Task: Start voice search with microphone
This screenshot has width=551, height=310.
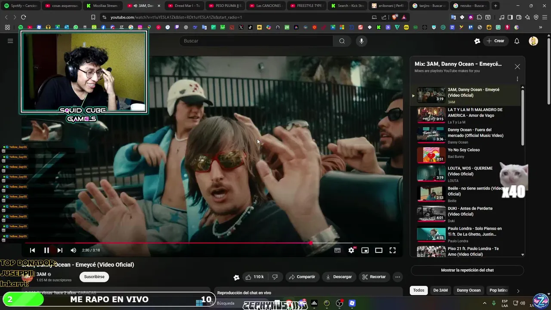Action: pyautogui.click(x=361, y=41)
